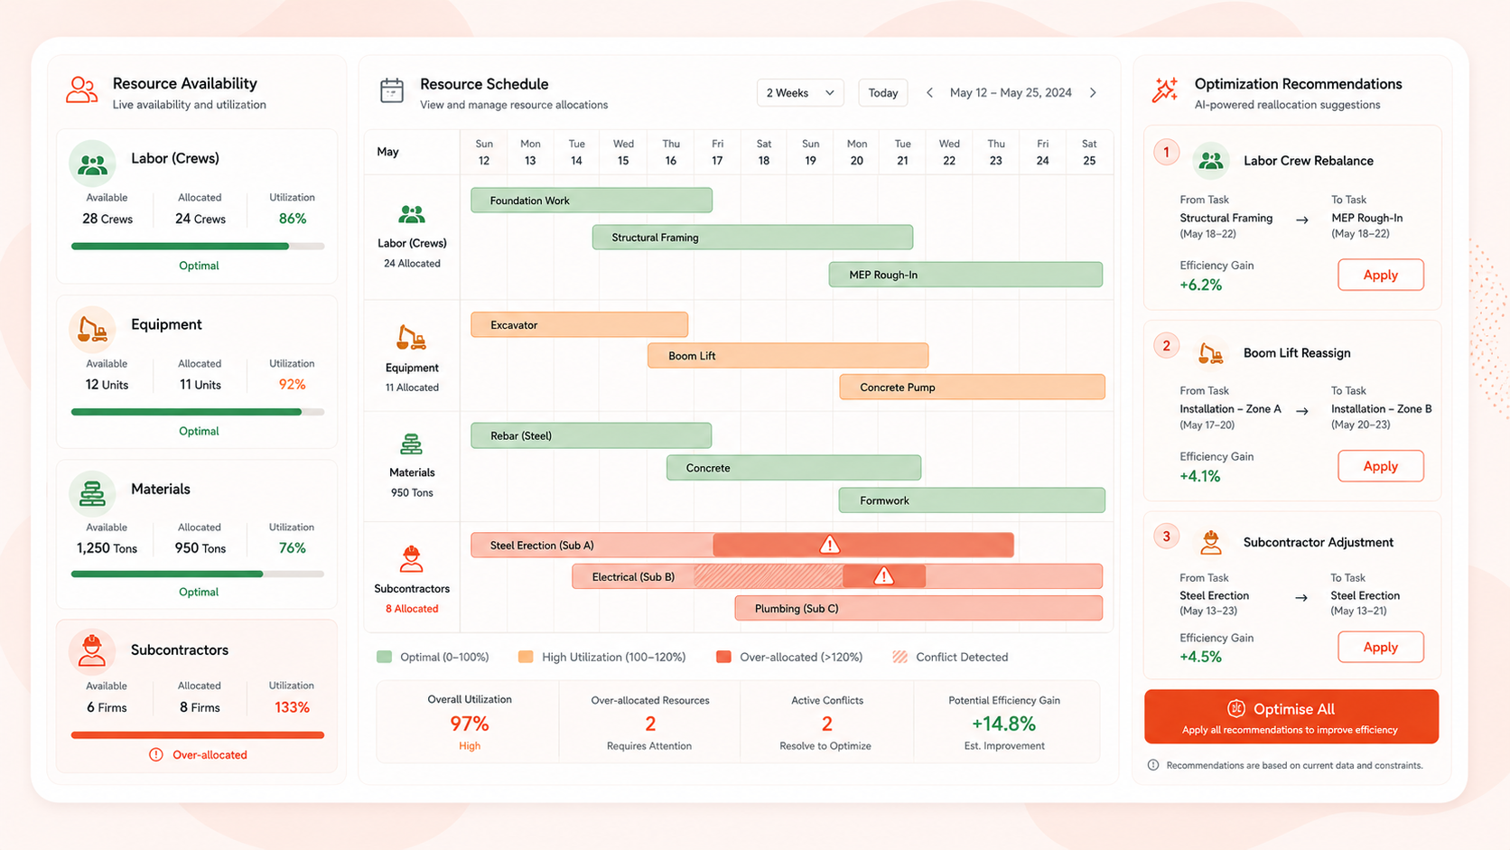Select the Plumbing (Sub C) bar
The height and width of the screenshot is (850, 1510).
tap(918, 608)
